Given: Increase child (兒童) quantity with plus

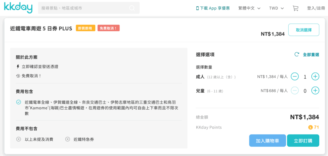Looking at the screenshot, I should [315, 91].
